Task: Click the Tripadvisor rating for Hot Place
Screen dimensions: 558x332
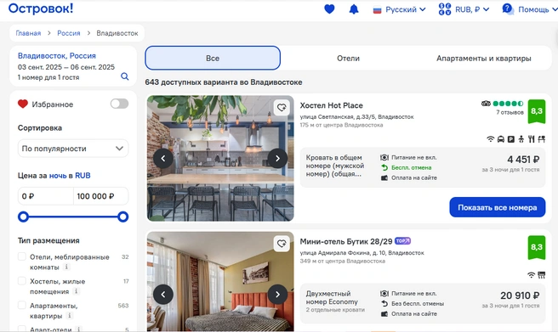Action: pyautogui.click(x=502, y=104)
